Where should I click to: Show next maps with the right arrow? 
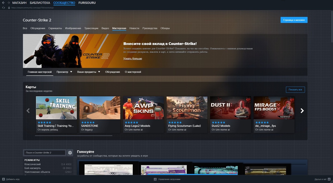(x=302, y=111)
